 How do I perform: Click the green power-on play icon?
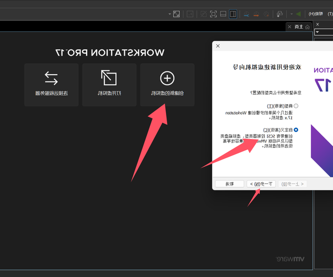(299, 14)
